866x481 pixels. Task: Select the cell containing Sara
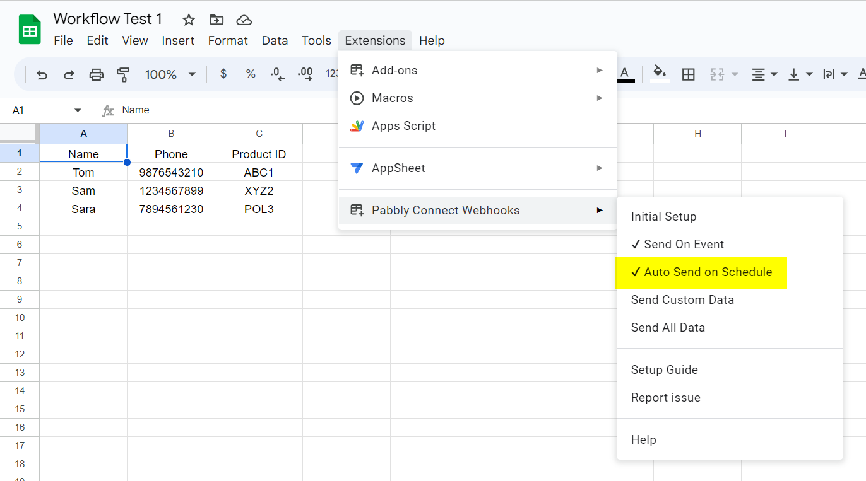tap(83, 209)
